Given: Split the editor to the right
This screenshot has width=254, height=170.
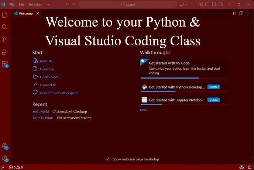Looking at the screenshot, I should tap(241, 13).
